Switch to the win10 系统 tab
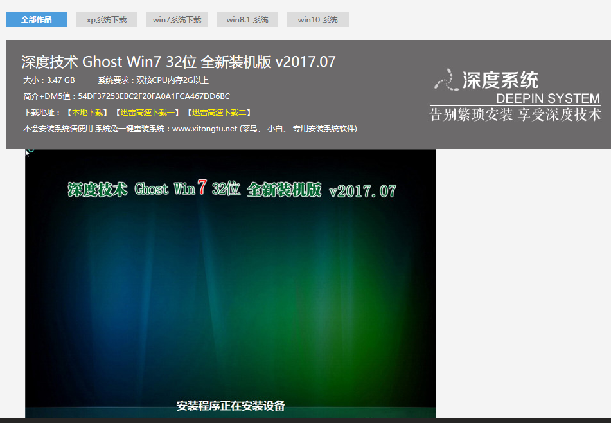The height and width of the screenshot is (423, 611). tap(317, 19)
